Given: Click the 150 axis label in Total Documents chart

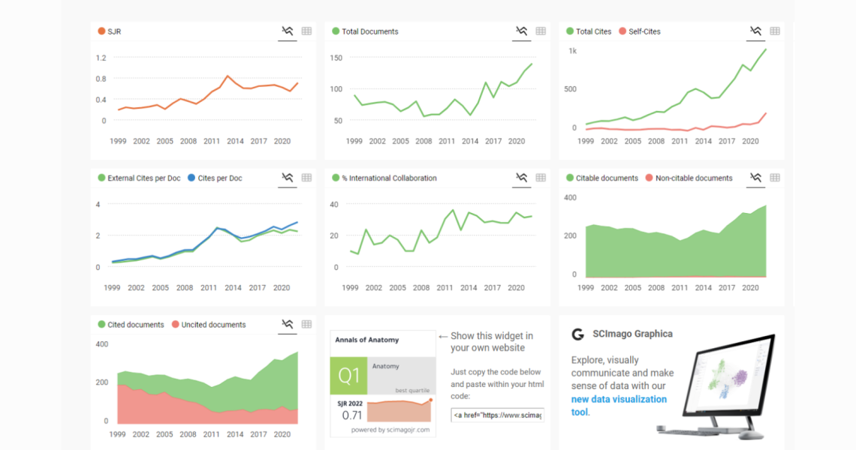Looking at the screenshot, I should coord(336,58).
